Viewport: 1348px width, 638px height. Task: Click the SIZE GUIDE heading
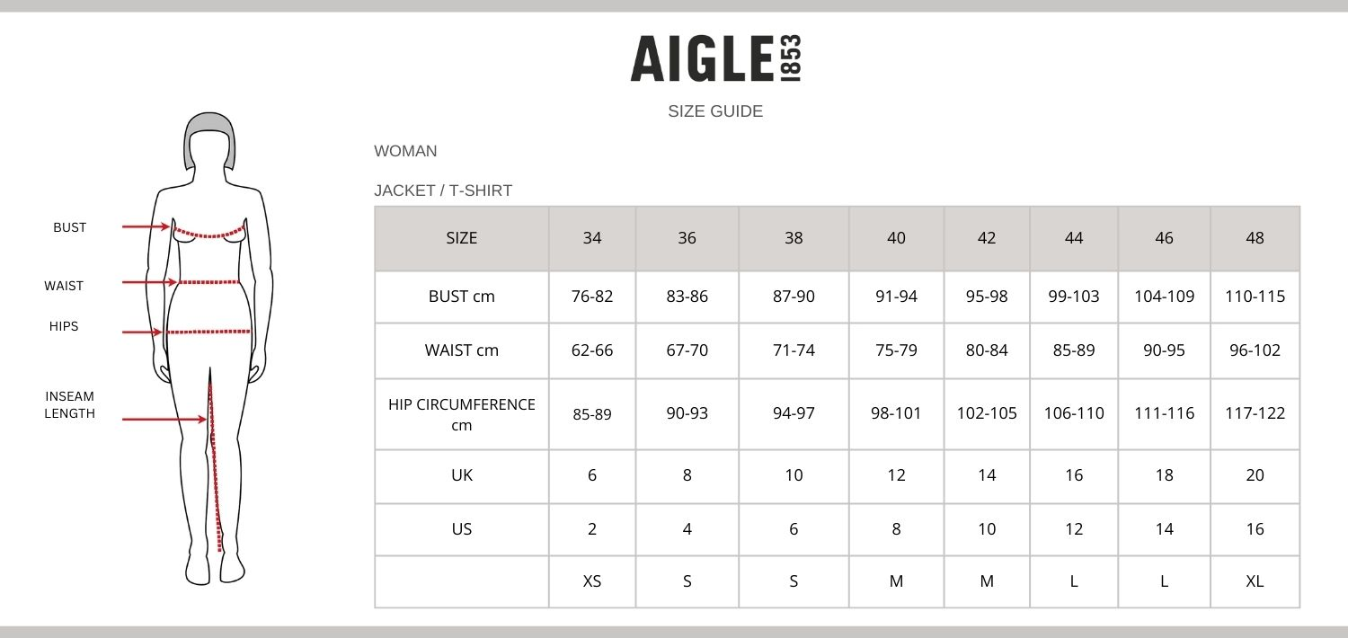(715, 111)
